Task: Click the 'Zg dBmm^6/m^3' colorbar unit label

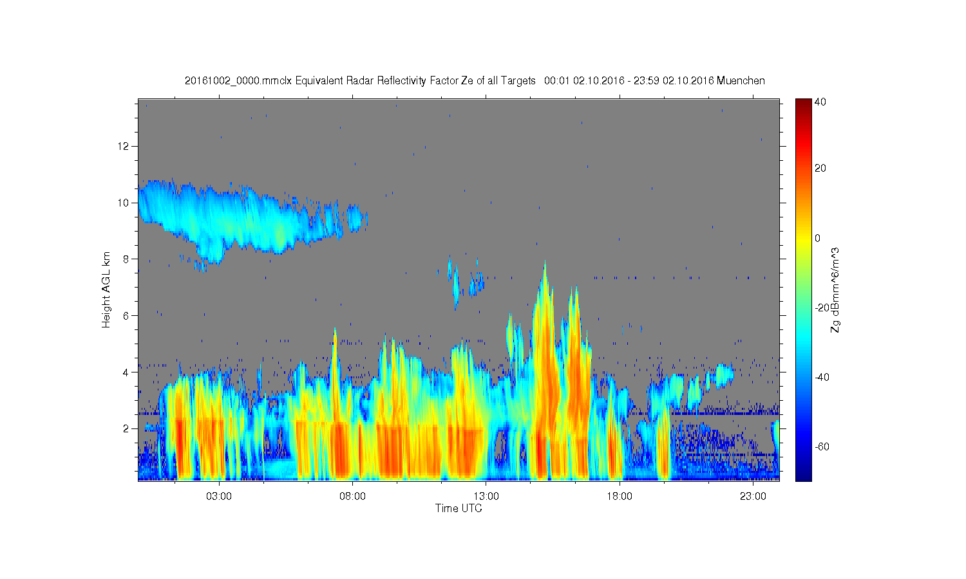Action: [x=835, y=289]
